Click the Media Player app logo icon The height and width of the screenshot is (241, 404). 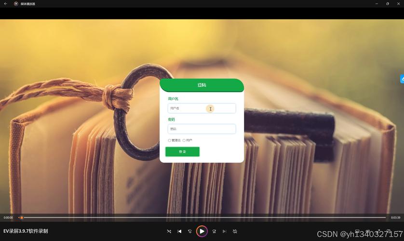(x=16, y=3)
